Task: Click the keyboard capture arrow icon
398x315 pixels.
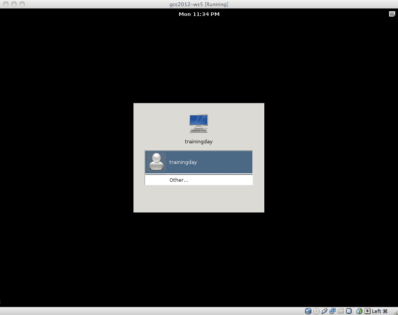Action: click(x=367, y=311)
